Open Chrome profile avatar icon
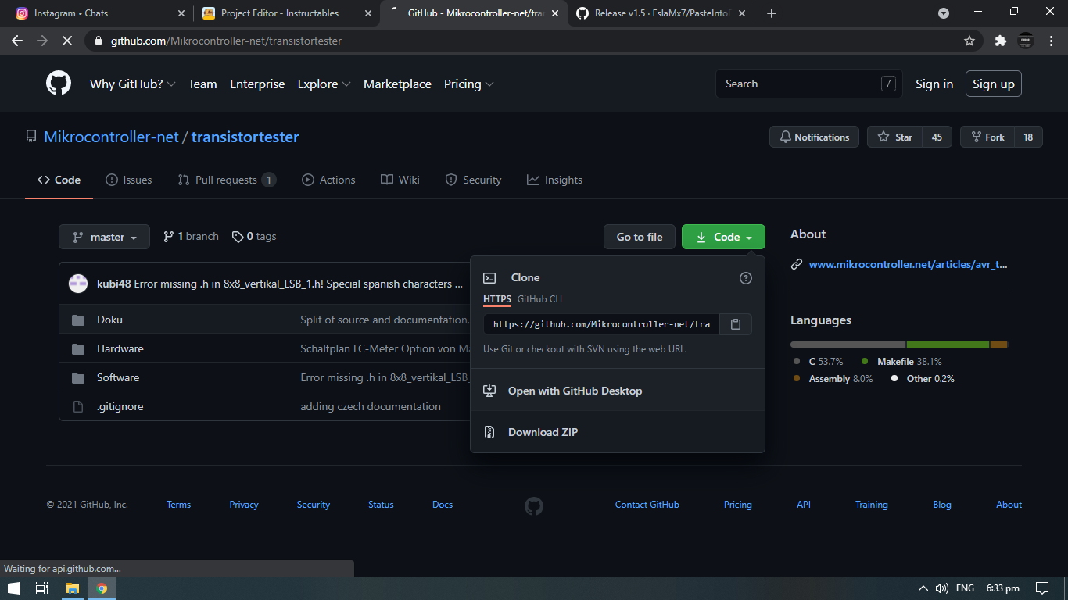 coord(1026,41)
